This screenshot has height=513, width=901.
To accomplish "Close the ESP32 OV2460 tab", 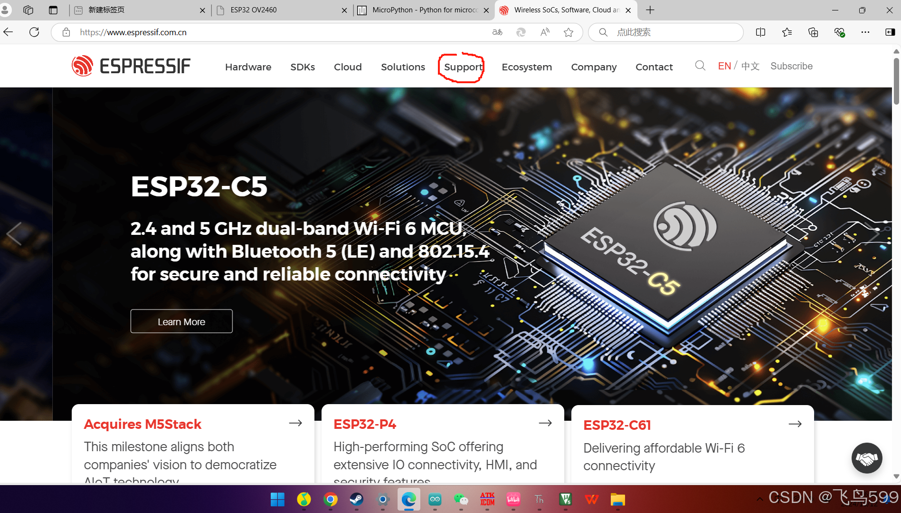I will [344, 10].
